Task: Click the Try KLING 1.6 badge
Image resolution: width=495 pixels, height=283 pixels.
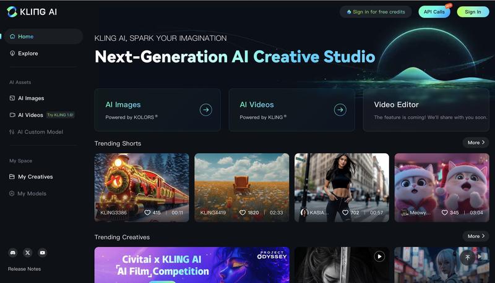Action: click(x=60, y=115)
